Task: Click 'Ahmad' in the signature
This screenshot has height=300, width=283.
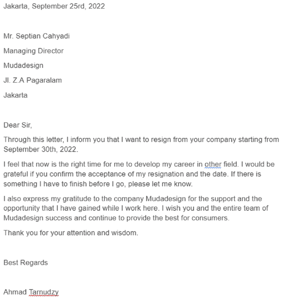Action: (15, 292)
